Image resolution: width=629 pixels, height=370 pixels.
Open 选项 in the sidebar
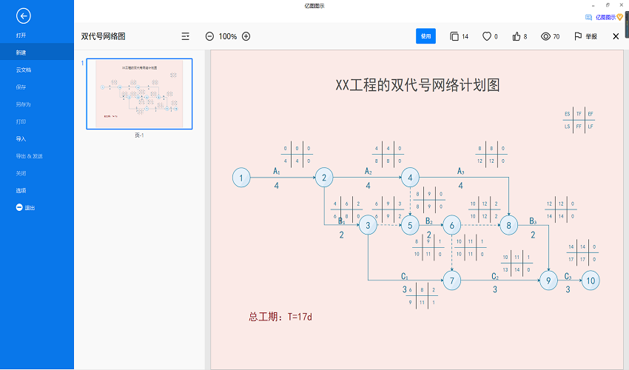coord(21,191)
